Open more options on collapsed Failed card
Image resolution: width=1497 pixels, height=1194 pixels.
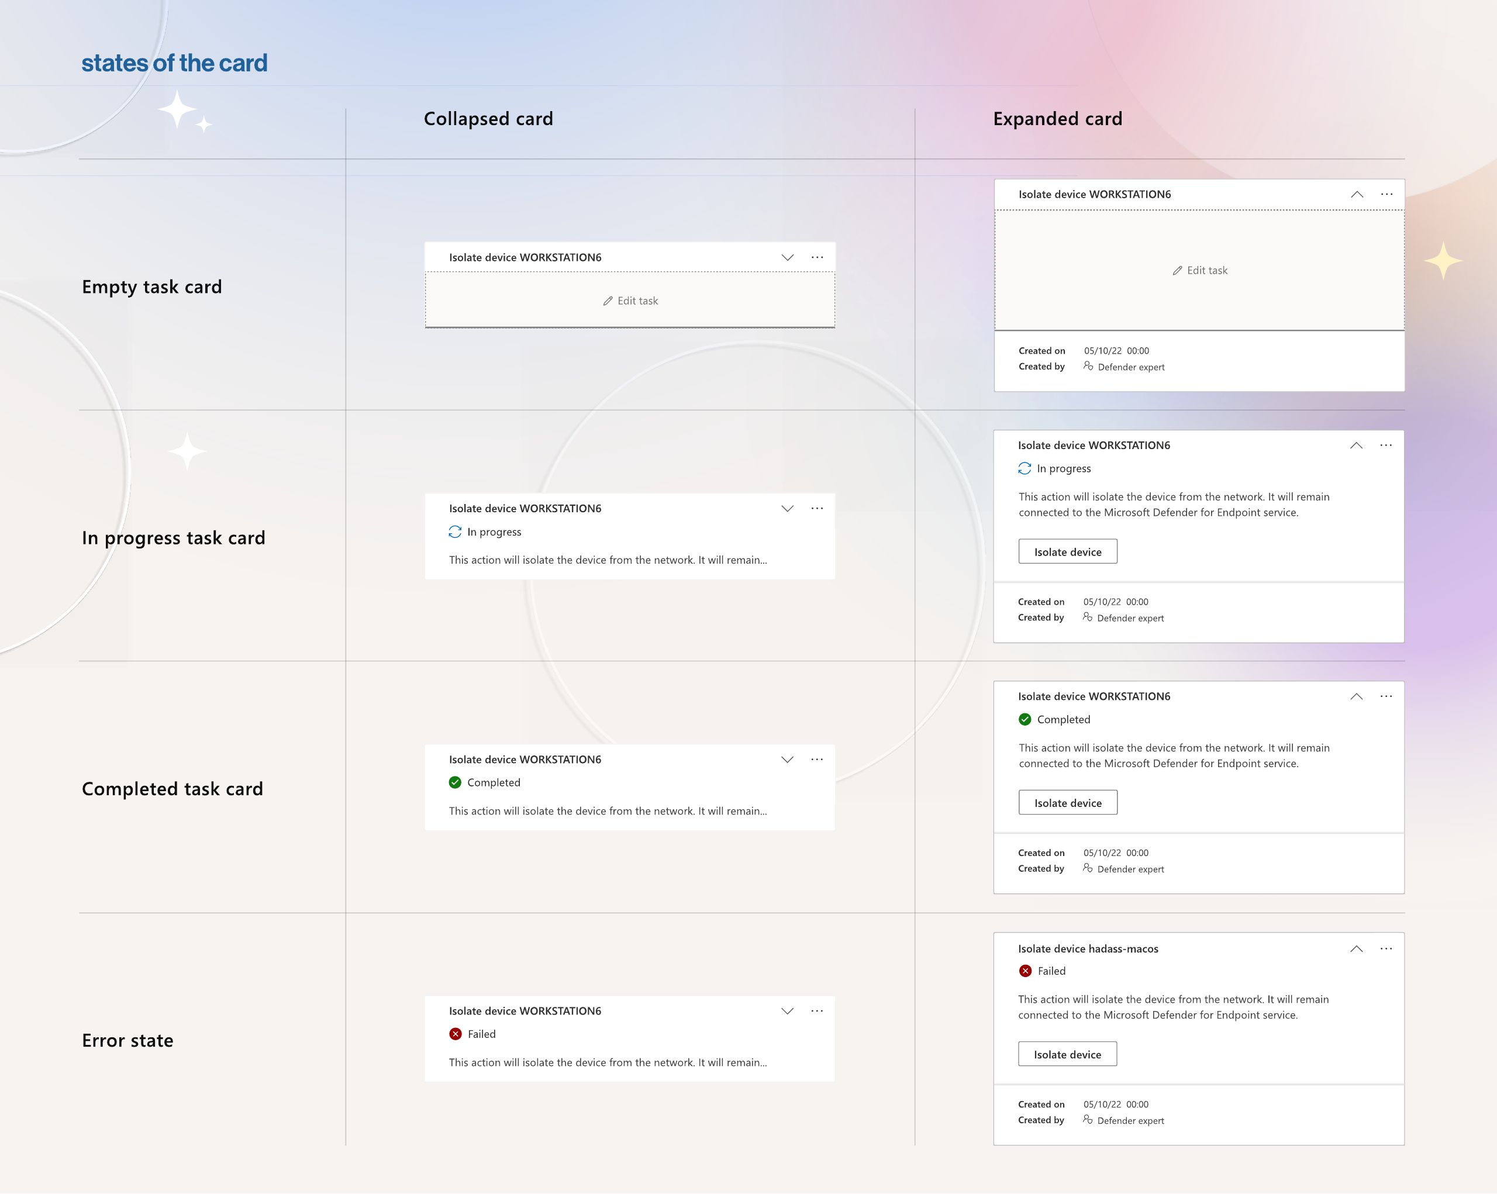click(818, 1012)
